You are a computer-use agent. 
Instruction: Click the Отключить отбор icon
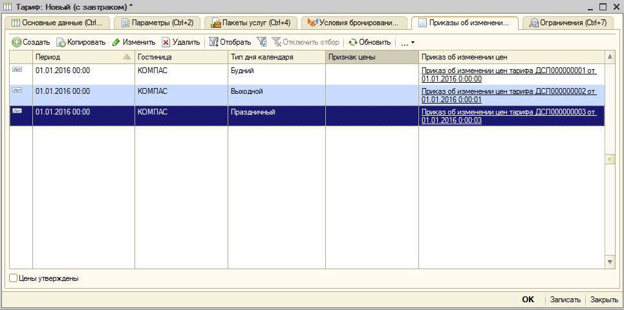coord(275,42)
